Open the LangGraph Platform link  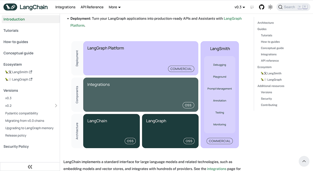point(233,18)
